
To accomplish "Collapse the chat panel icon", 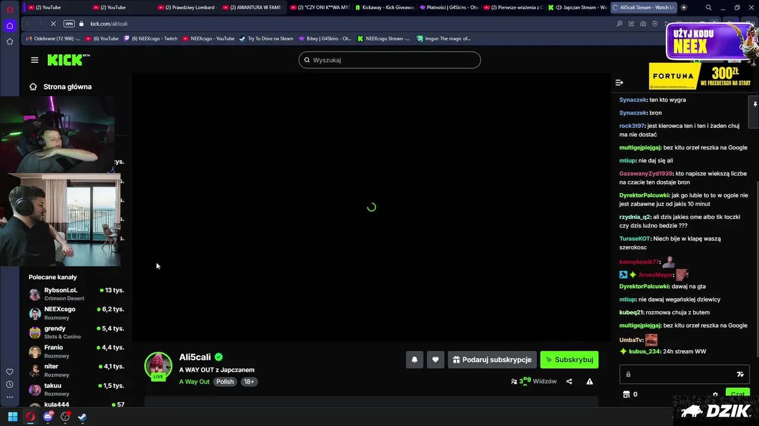I will [619, 83].
